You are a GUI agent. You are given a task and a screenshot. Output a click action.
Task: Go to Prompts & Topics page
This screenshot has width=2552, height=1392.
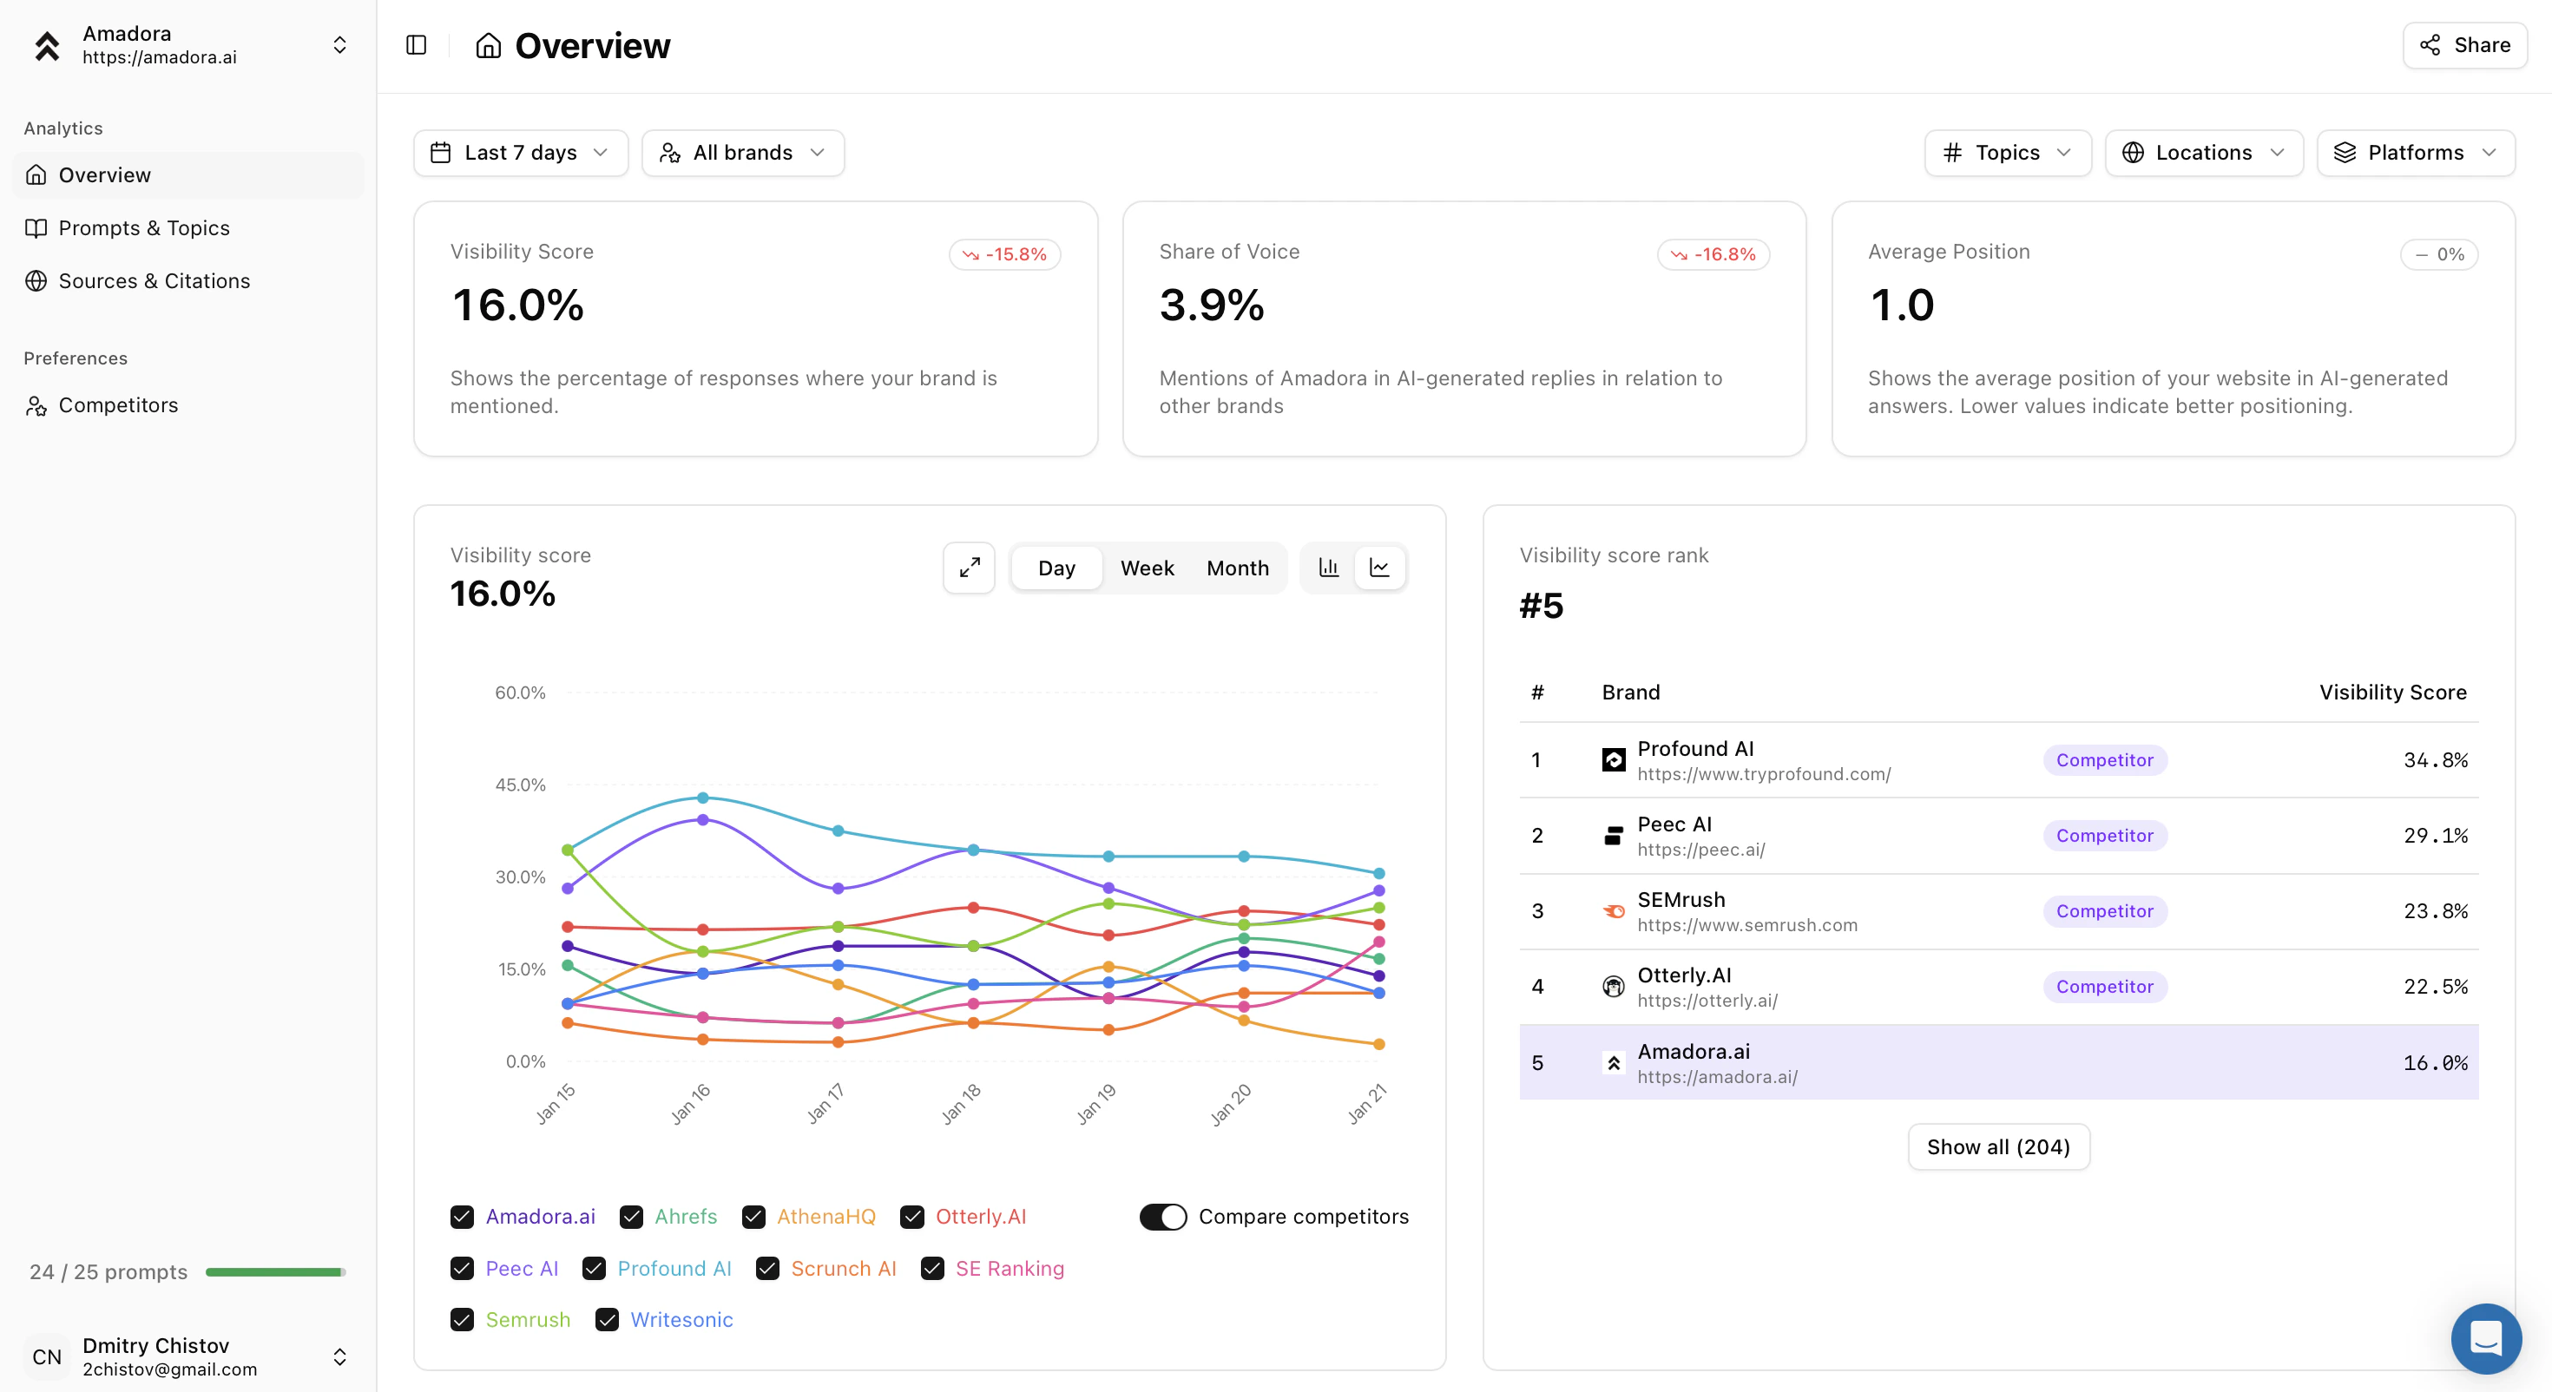(x=143, y=228)
